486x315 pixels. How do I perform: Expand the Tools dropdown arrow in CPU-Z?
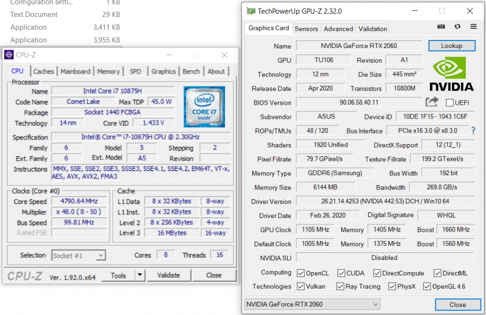pos(140,276)
